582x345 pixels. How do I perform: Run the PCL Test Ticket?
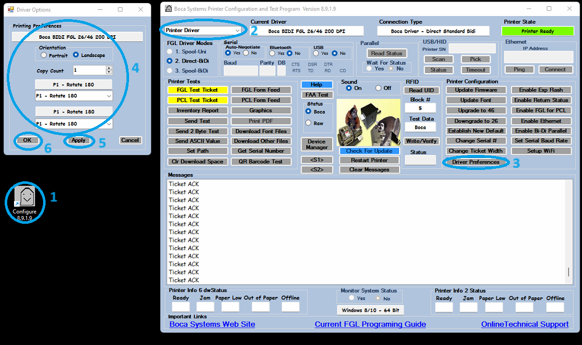point(197,100)
